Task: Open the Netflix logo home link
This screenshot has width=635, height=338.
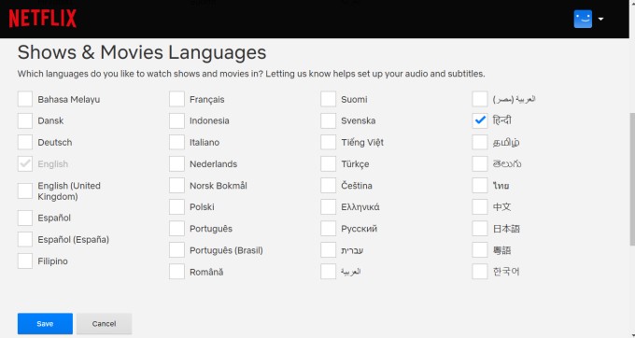Action: click(x=43, y=19)
